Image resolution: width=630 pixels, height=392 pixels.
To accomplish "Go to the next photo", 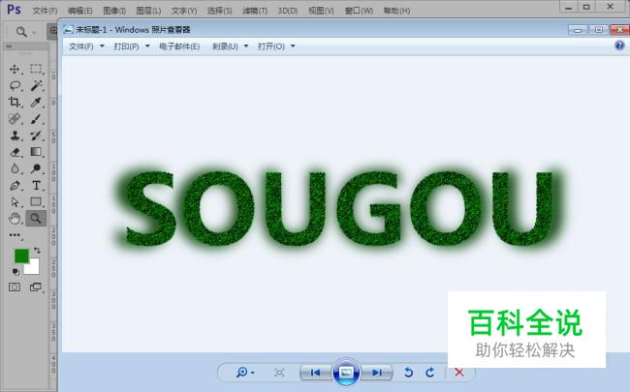I will (x=377, y=373).
